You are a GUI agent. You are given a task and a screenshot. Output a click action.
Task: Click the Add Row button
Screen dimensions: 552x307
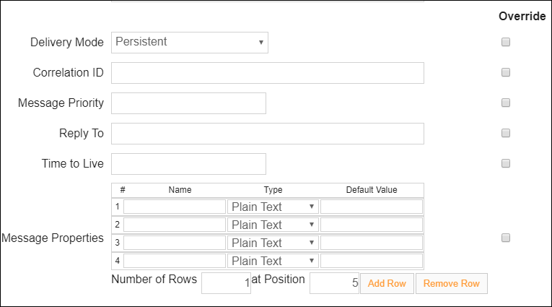[387, 283]
